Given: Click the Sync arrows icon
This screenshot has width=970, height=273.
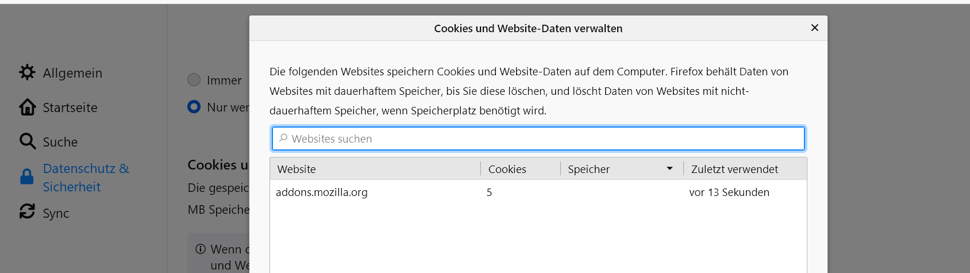Looking at the screenshot, I should click(27, 212).
